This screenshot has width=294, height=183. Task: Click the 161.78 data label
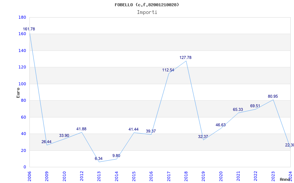[x=29, y=29]
